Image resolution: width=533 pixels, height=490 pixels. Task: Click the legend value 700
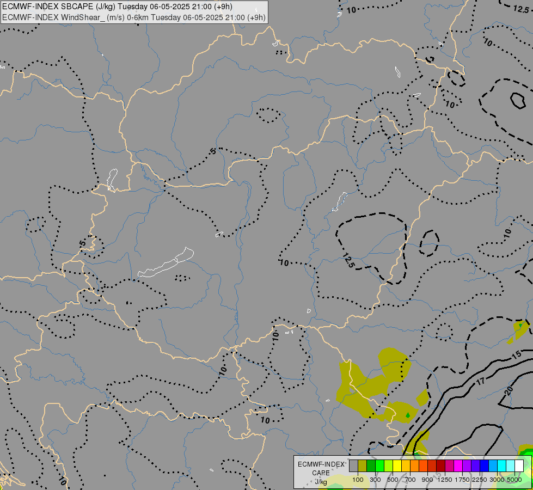pyautogui.click(x=411, y=480)
